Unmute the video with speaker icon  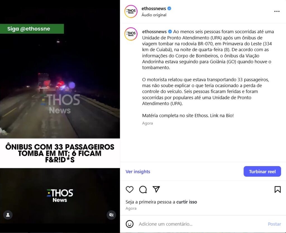pyautogui.click(x=111, y=215)
